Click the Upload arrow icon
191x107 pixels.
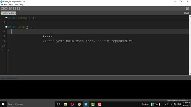pos(6,8)
